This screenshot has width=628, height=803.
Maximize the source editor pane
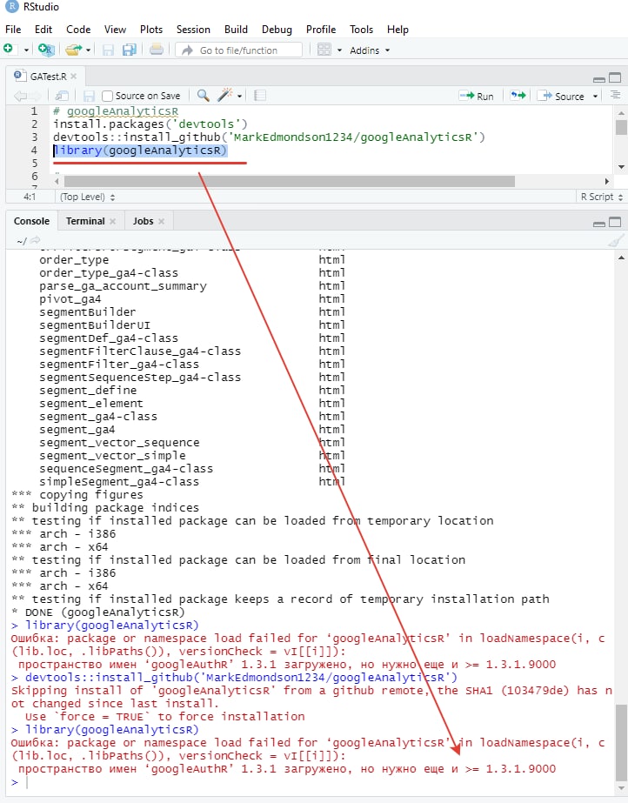615,77
